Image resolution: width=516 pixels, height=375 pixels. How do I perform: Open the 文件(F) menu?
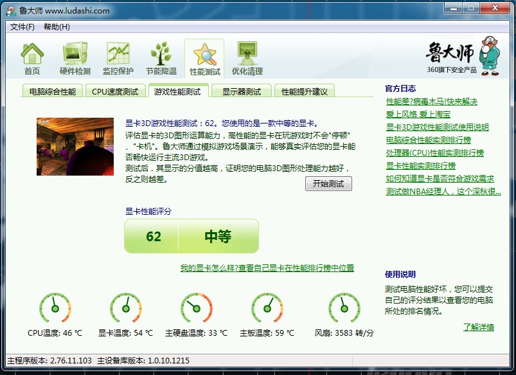[22, 27]
